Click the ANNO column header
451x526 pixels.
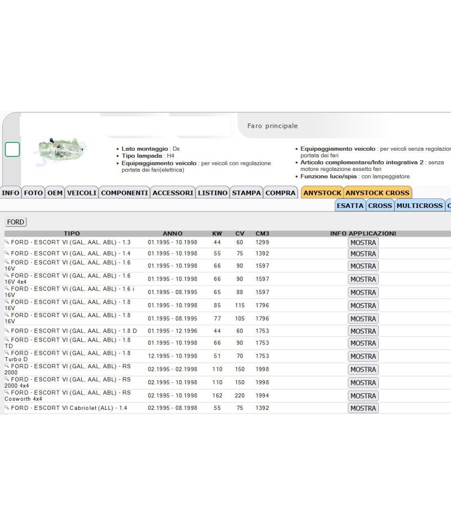(172, 233)
